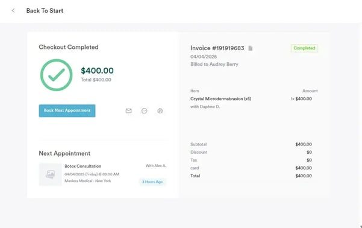Click the card payment row
The image size is (362, 228).
(251, 168)
